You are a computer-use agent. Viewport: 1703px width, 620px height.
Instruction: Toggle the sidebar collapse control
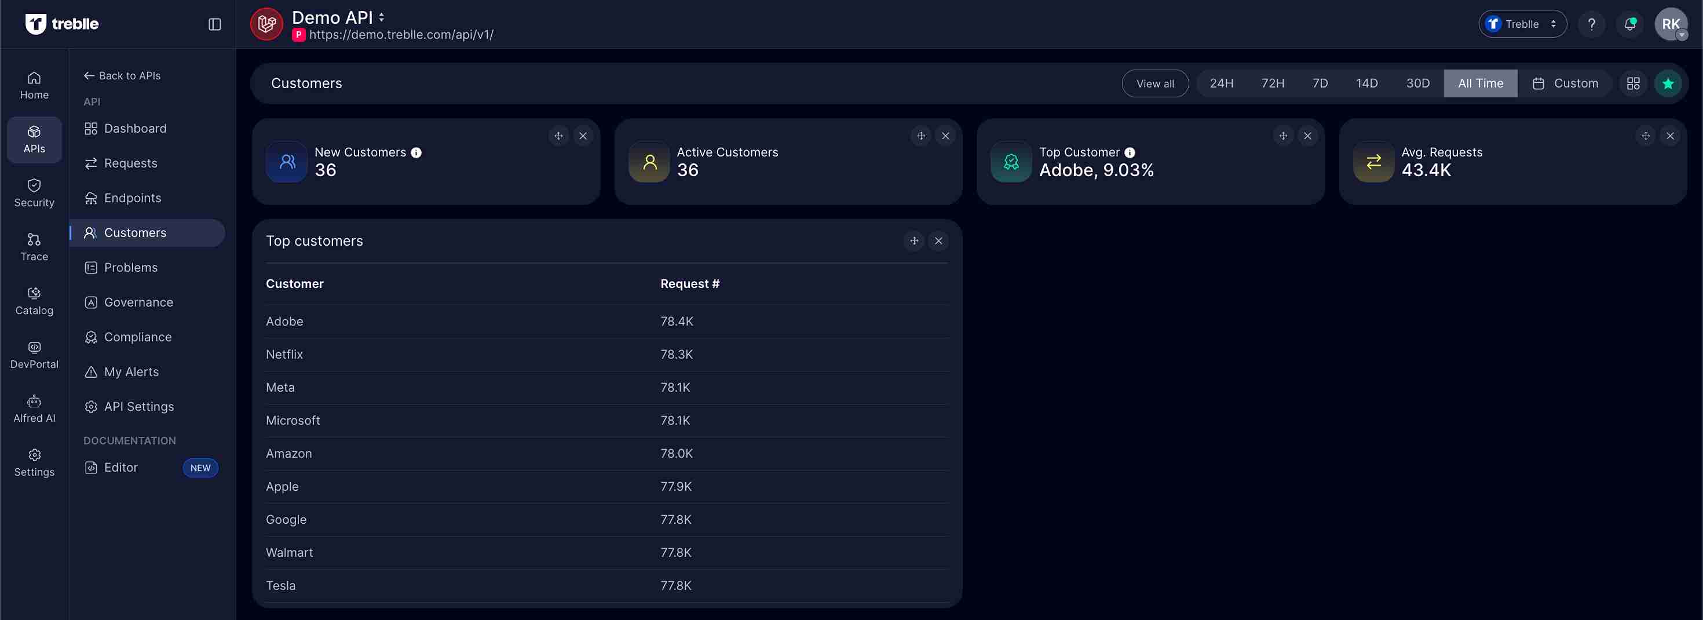click(x=214, y=24)
